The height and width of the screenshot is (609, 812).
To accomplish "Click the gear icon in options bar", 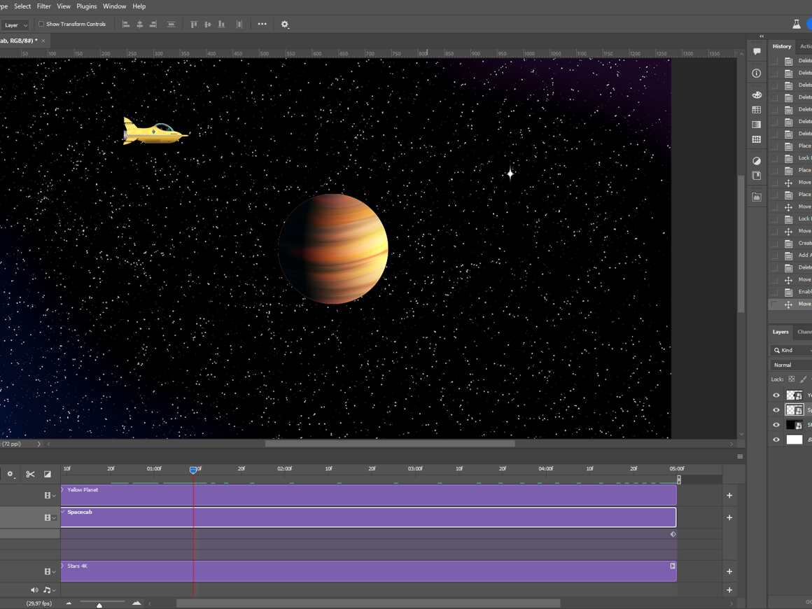I will (285, 24).
